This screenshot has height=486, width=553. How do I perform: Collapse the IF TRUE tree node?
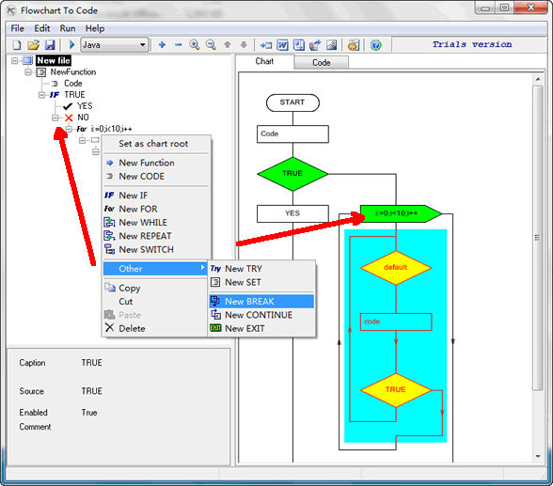(41, 95)
